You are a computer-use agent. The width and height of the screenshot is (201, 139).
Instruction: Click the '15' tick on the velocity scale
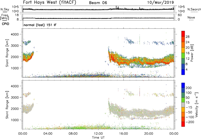click(x=187, y=103)
